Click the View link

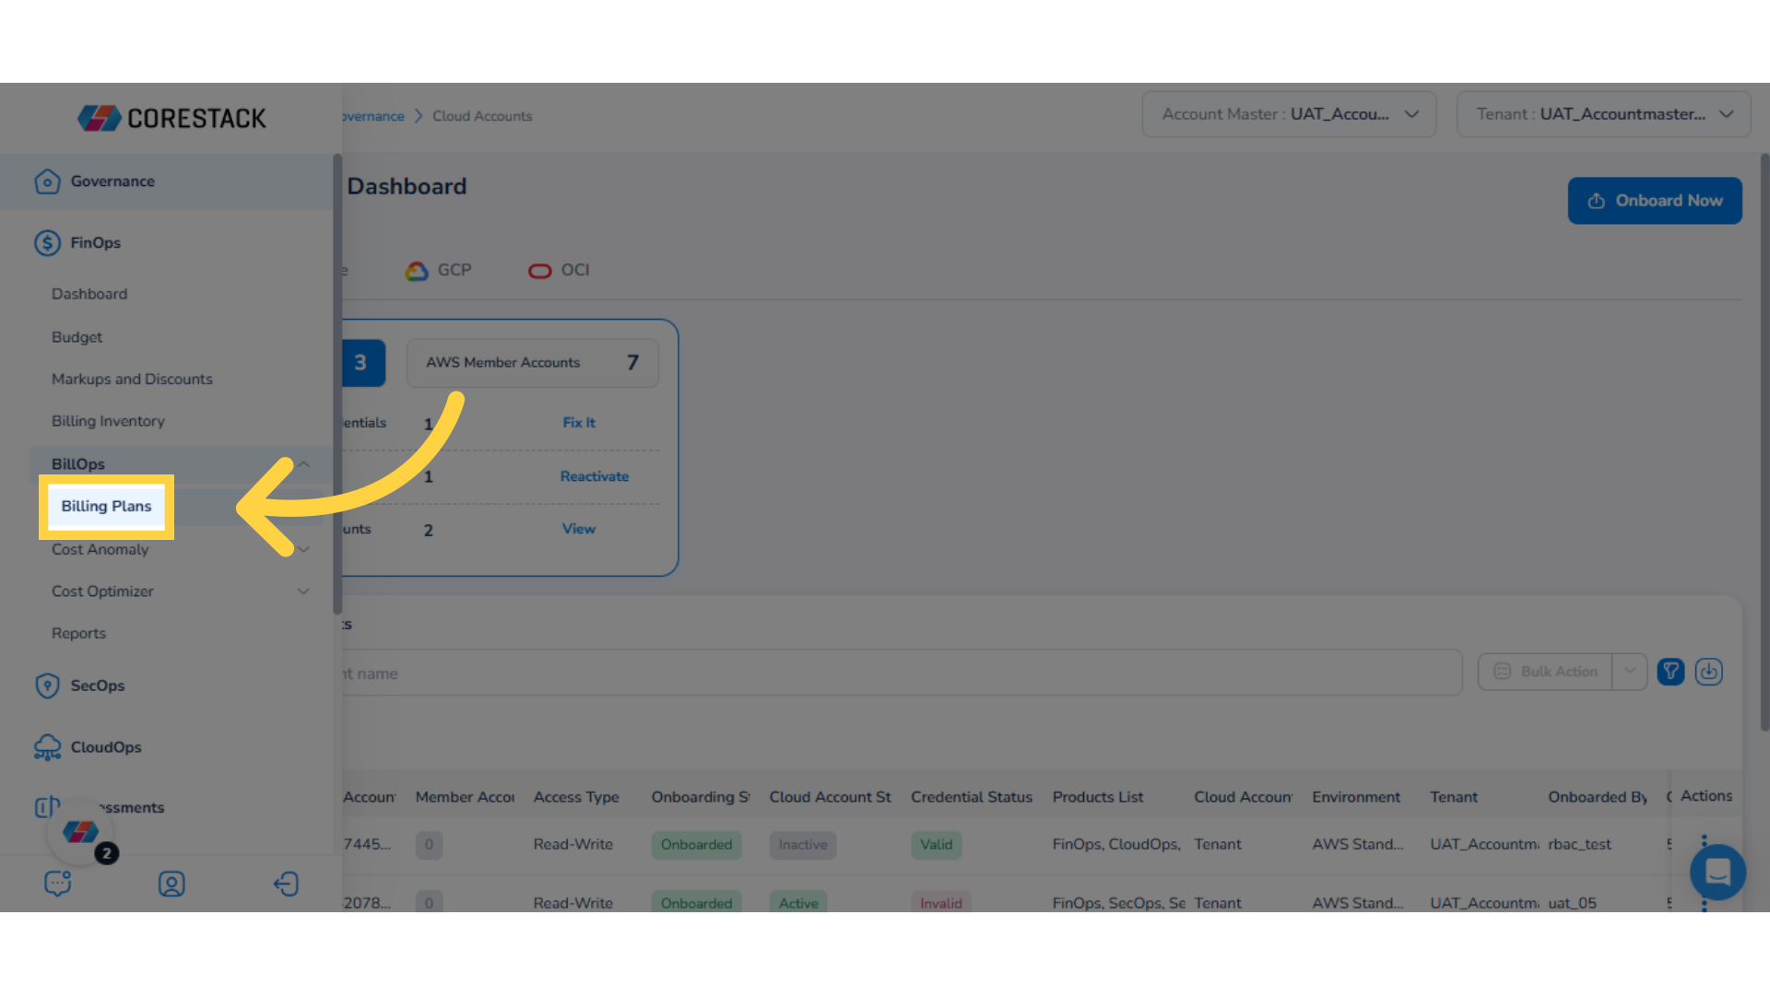[579, 529]
